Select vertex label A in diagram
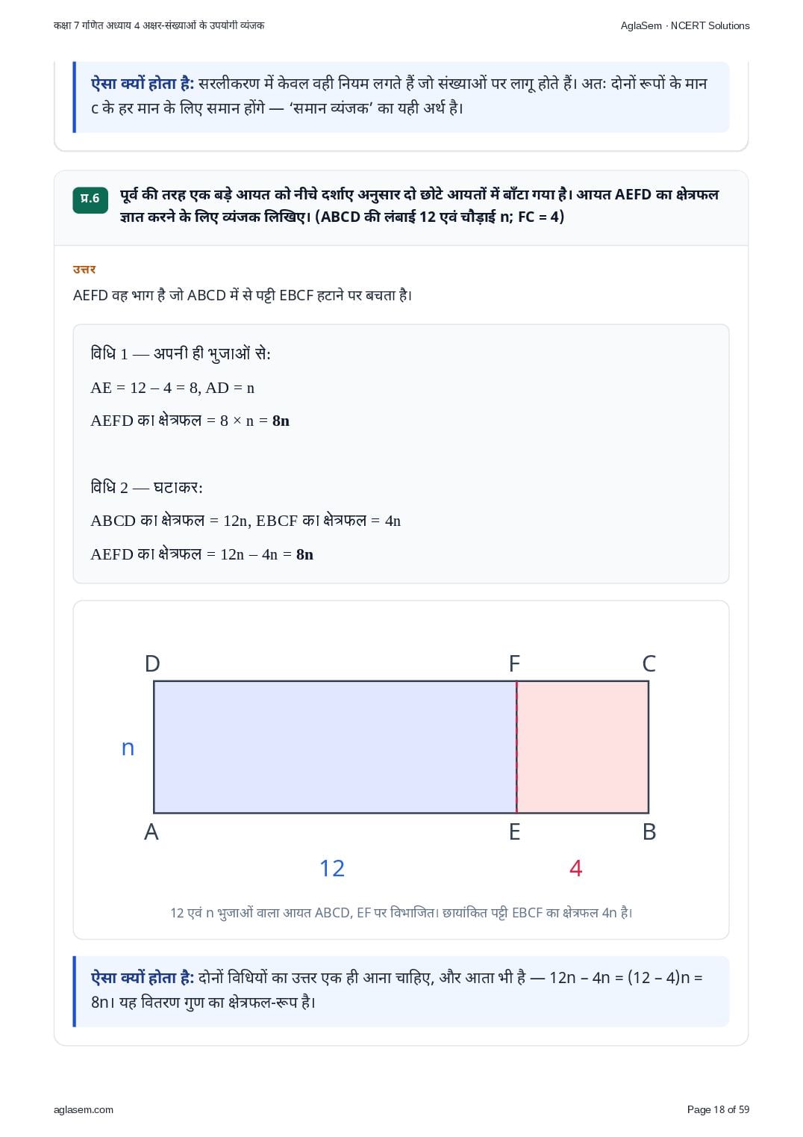803x1137 pixels. click(151, 831)
